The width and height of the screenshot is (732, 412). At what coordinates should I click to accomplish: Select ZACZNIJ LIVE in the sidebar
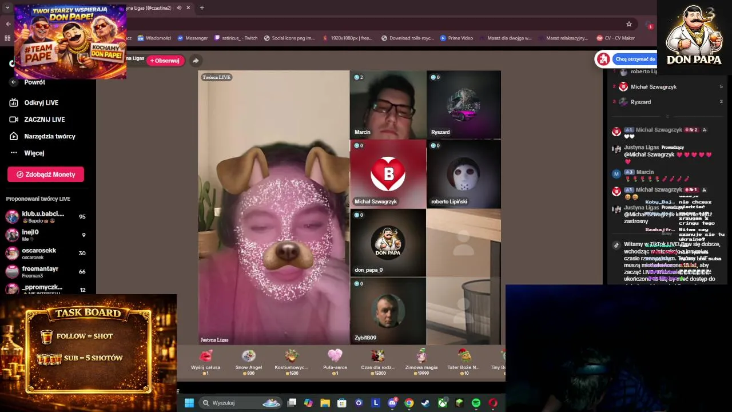[45, 119]
